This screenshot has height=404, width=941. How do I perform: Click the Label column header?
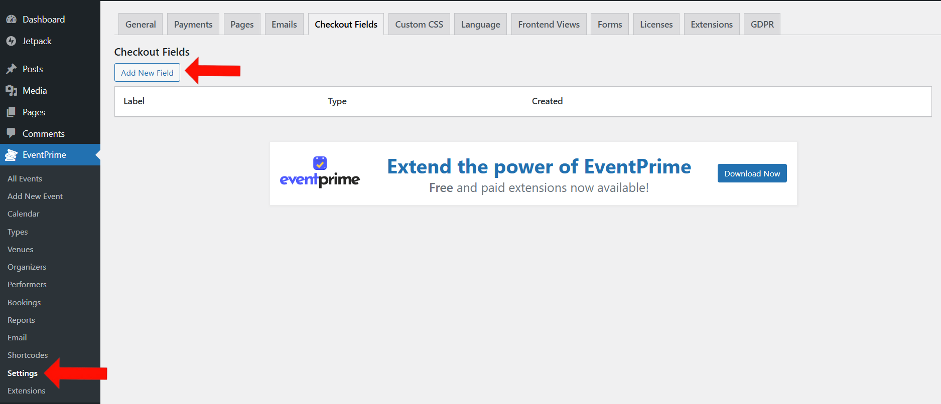point(134,101)
